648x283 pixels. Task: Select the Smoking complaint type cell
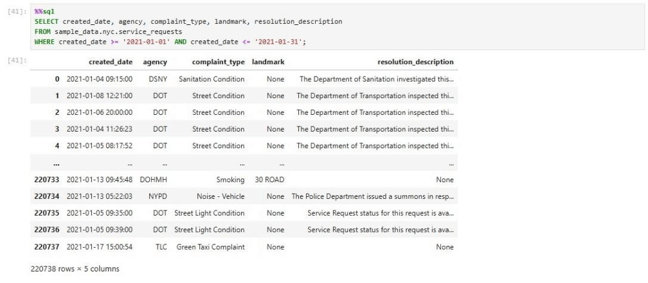(x=231, y=180)
